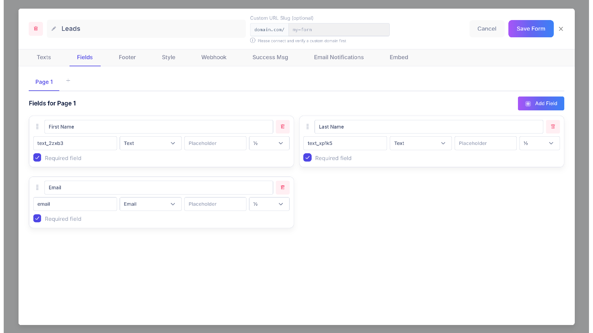Click the Email field placeholder input

click(215, 204)
